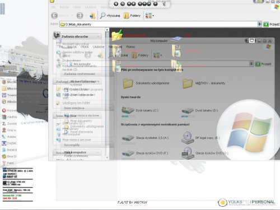Click the up-one-level folder icon in top toolbar
The width and height of the screenshot is (280, 210).
pos(92,16)
